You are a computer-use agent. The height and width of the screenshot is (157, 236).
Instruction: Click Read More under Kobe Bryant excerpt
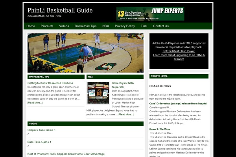click(x=126, y=115)
